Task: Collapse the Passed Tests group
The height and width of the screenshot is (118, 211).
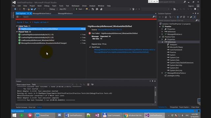Action: (x=17, y=32)
